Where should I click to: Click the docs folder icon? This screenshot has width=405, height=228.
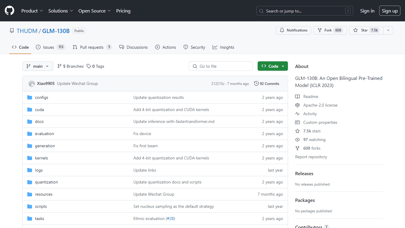click(x=30, y=122)
